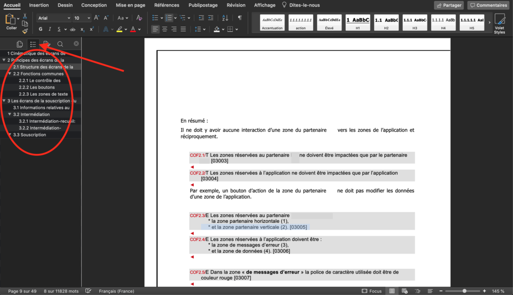Open the search tab in navigation pane
The height and width of the screenshot is (295, 513).
[x=60, y=44]
